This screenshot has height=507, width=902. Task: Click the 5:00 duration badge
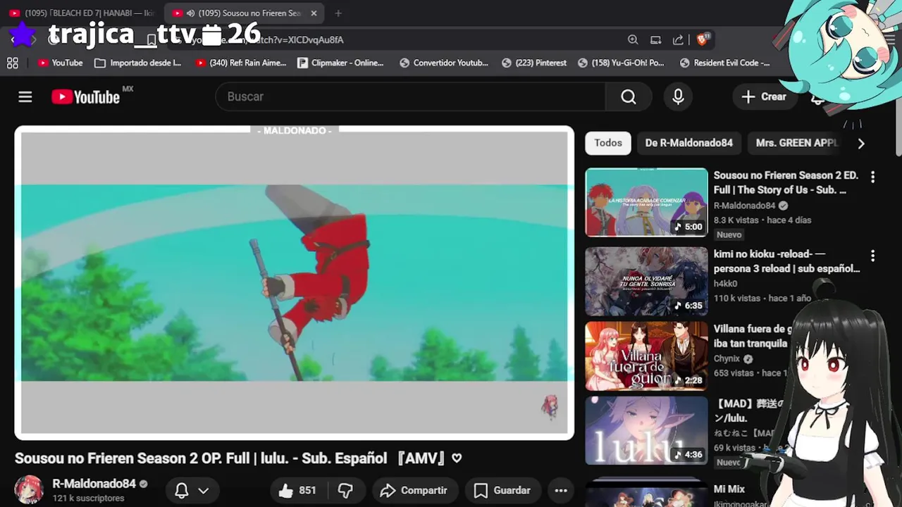pos(688,227)
